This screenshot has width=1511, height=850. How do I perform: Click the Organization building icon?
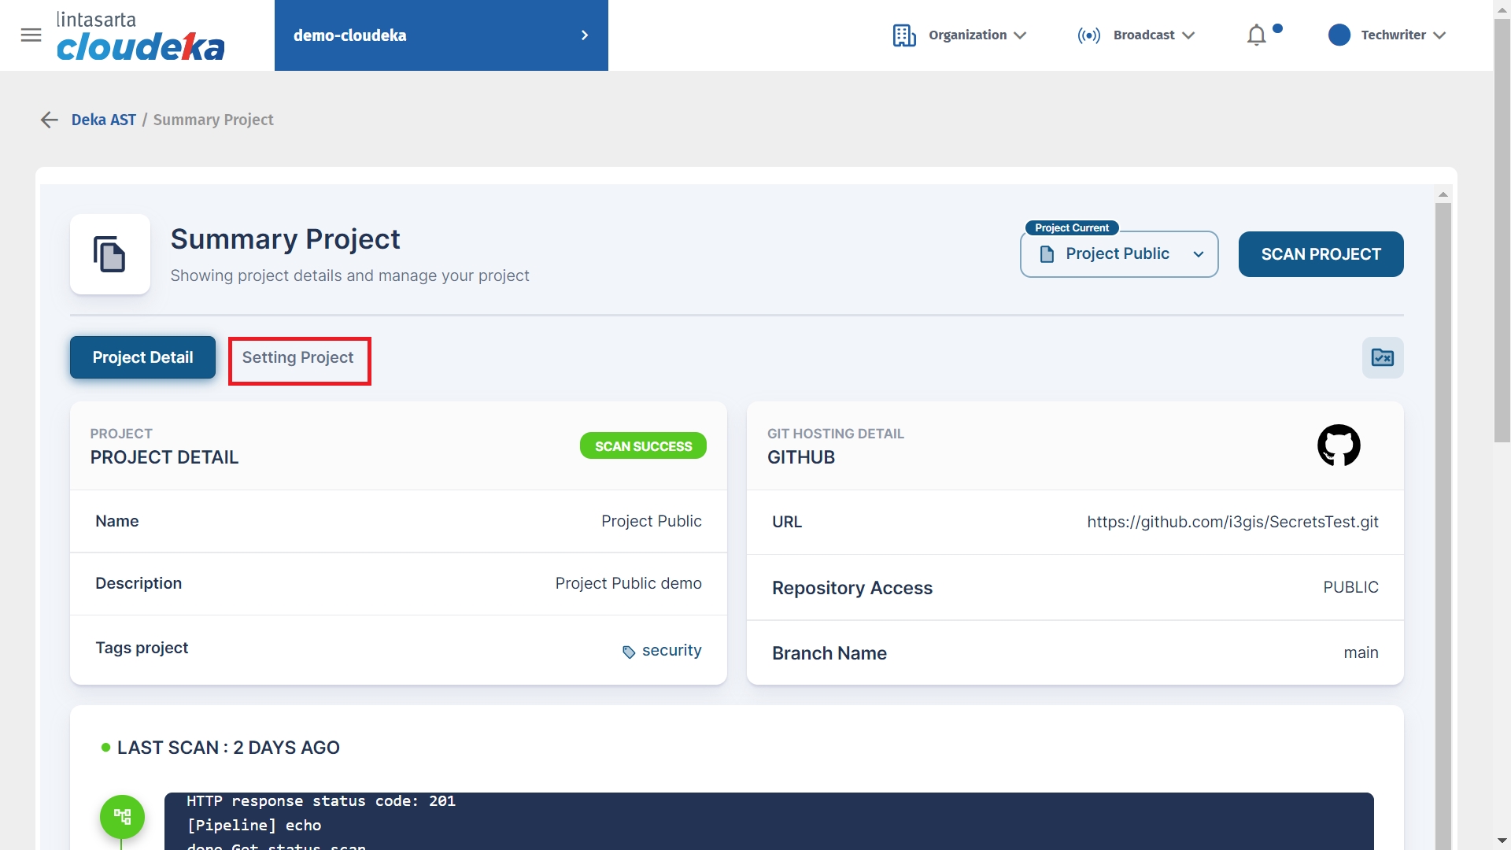click(904, 35)
